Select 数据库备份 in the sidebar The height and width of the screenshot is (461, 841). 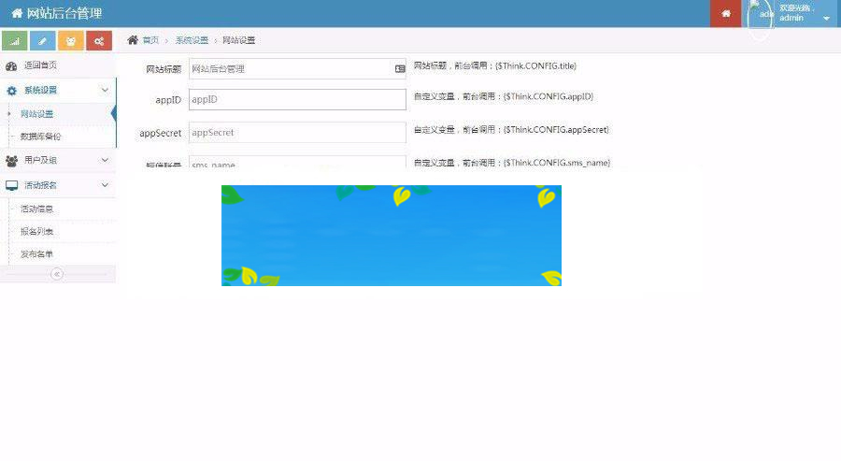41,137
